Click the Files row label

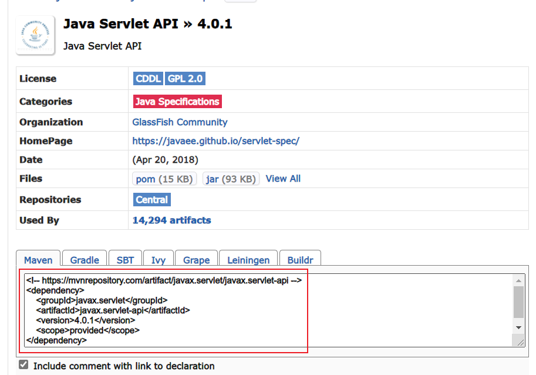31,179
